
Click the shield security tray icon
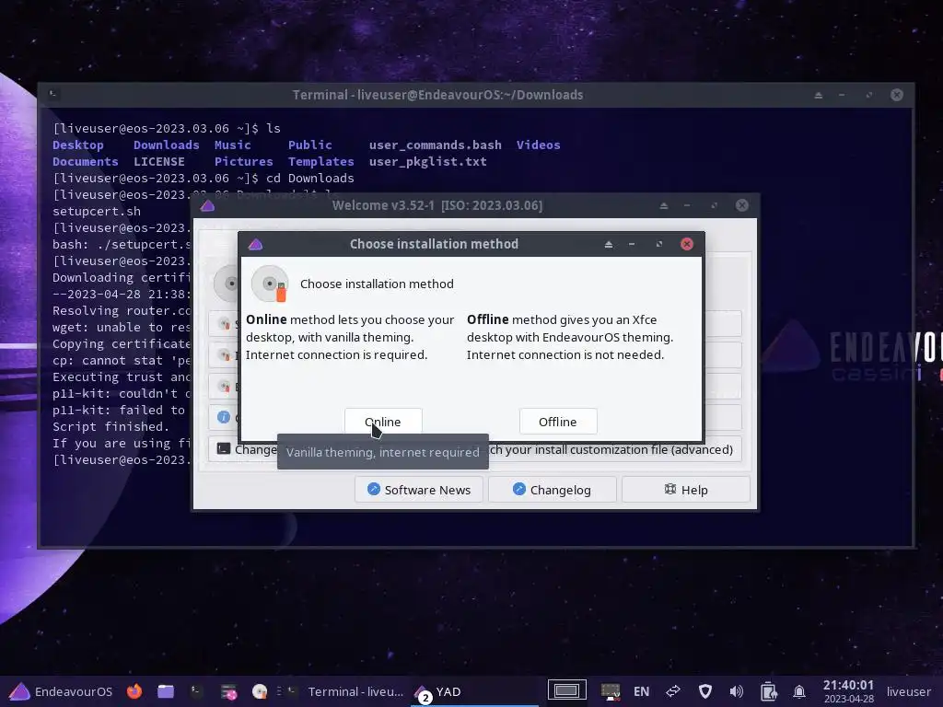pyautogui.click(x=704, y=691)
